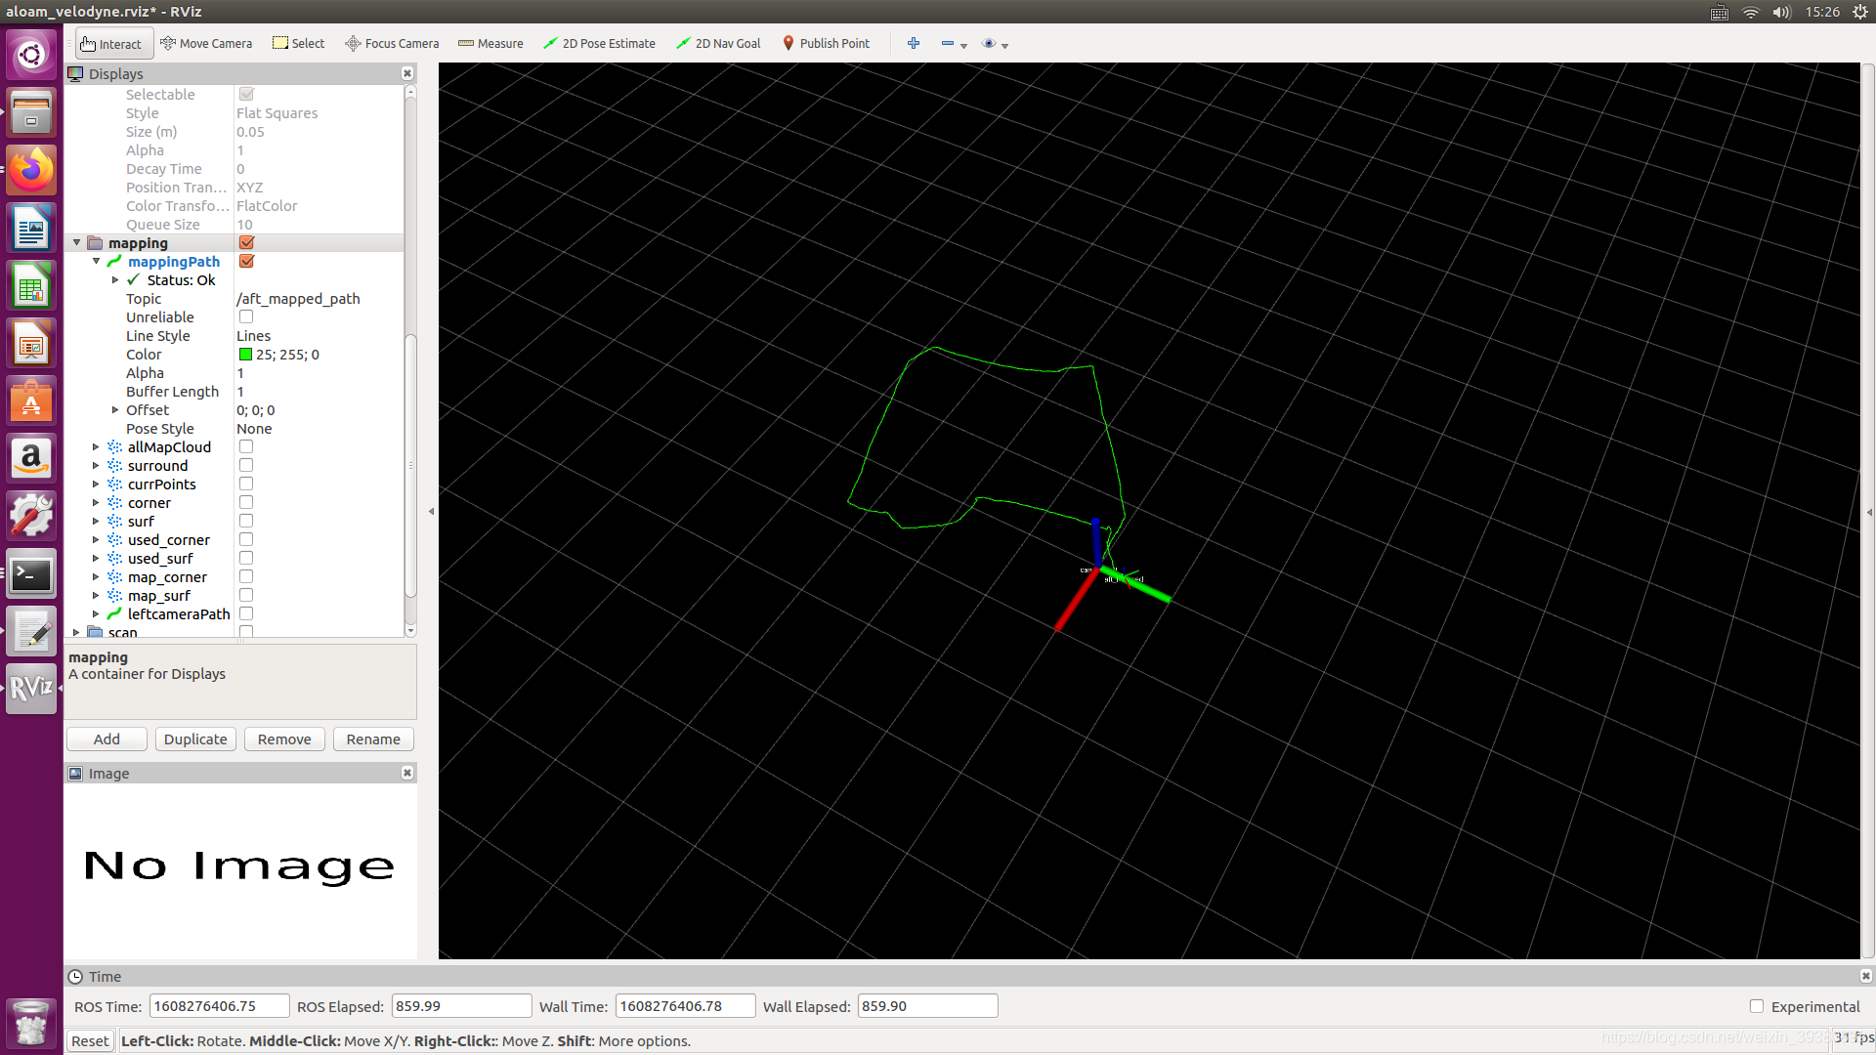This screenshot has width=1876, height=1055.
Task: Pick the Measure tool
Action: 490,44
